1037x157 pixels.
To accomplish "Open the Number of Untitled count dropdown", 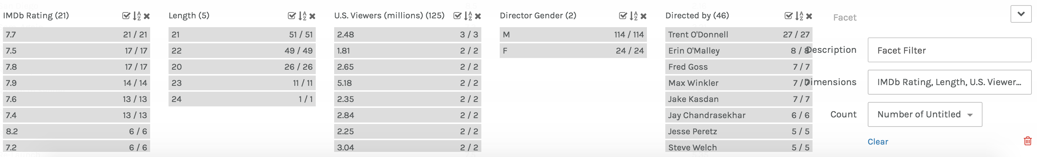I will click(x=924, y=114).
